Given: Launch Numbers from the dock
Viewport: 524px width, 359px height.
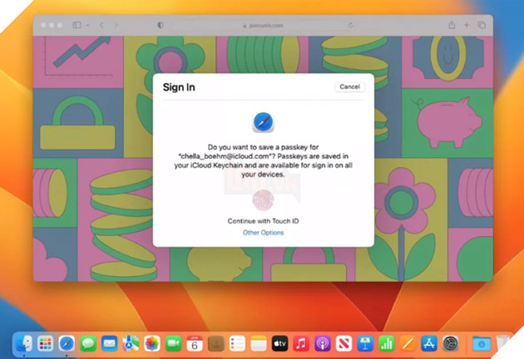Looking at the screenshot, I should (387, 343).
